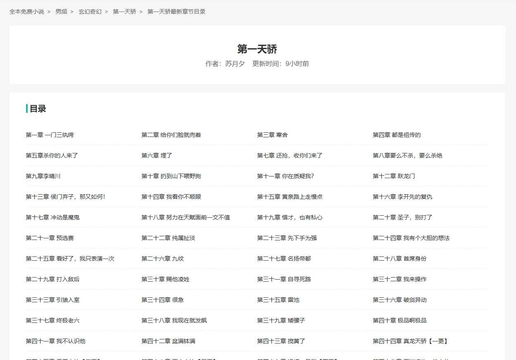
Task: Open chapter 第十八章 努力在天赋面前一文不值
Action: [185, 217]
